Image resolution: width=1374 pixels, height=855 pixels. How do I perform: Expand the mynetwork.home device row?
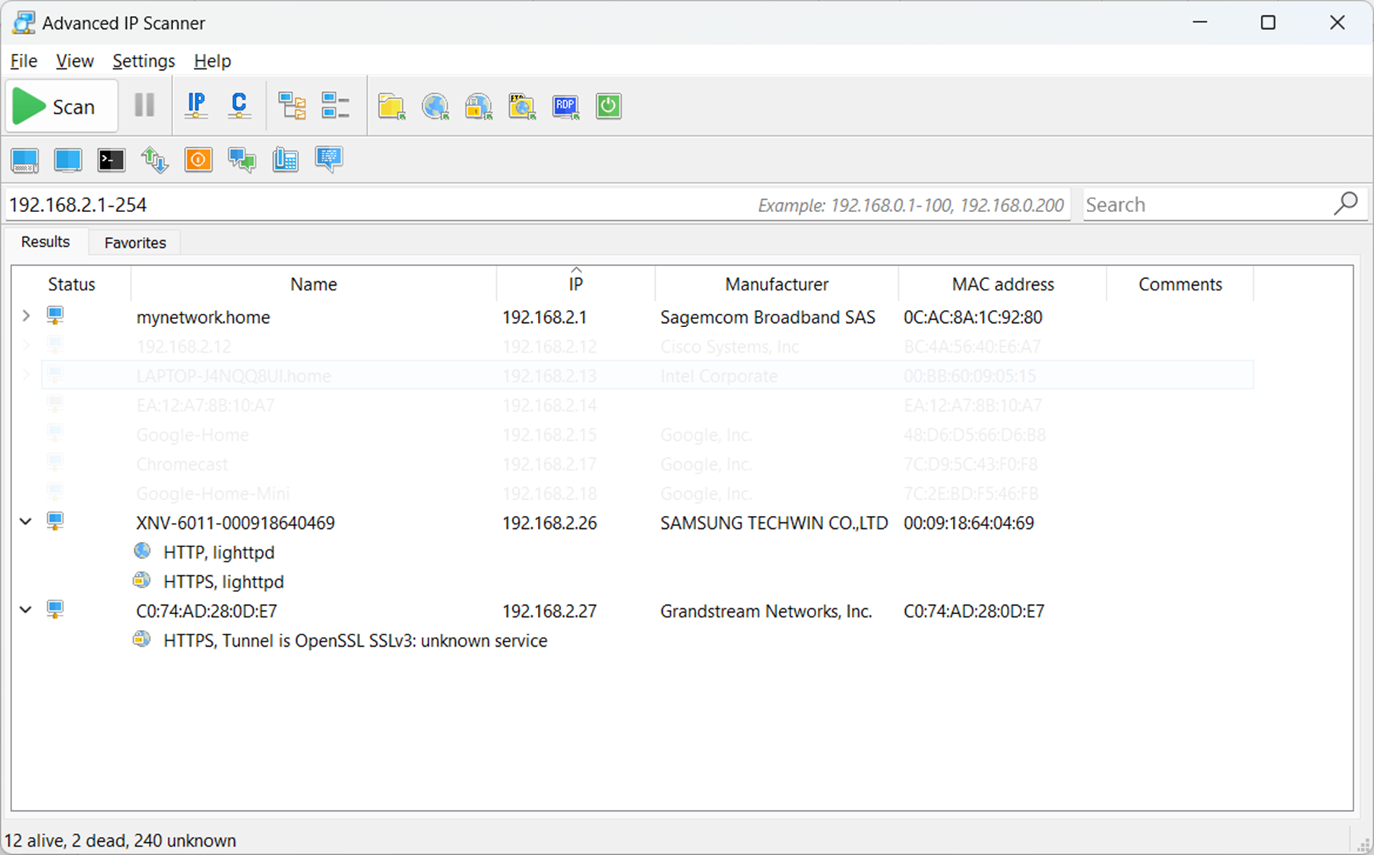pos(26,316)
